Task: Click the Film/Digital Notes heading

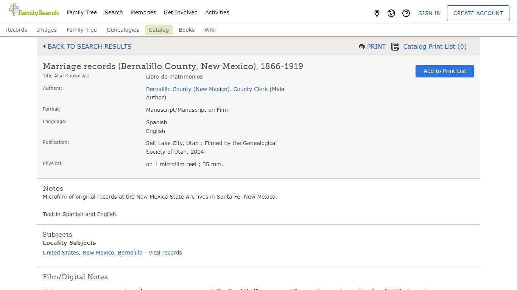Action: [75, 277]
